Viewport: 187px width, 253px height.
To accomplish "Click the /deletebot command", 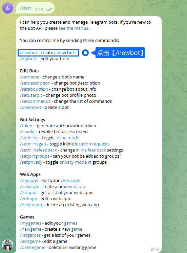I will (31, 108).
